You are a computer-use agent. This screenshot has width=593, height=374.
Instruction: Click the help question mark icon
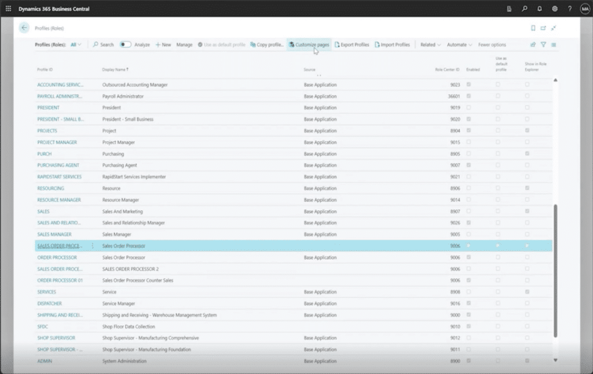570,9
